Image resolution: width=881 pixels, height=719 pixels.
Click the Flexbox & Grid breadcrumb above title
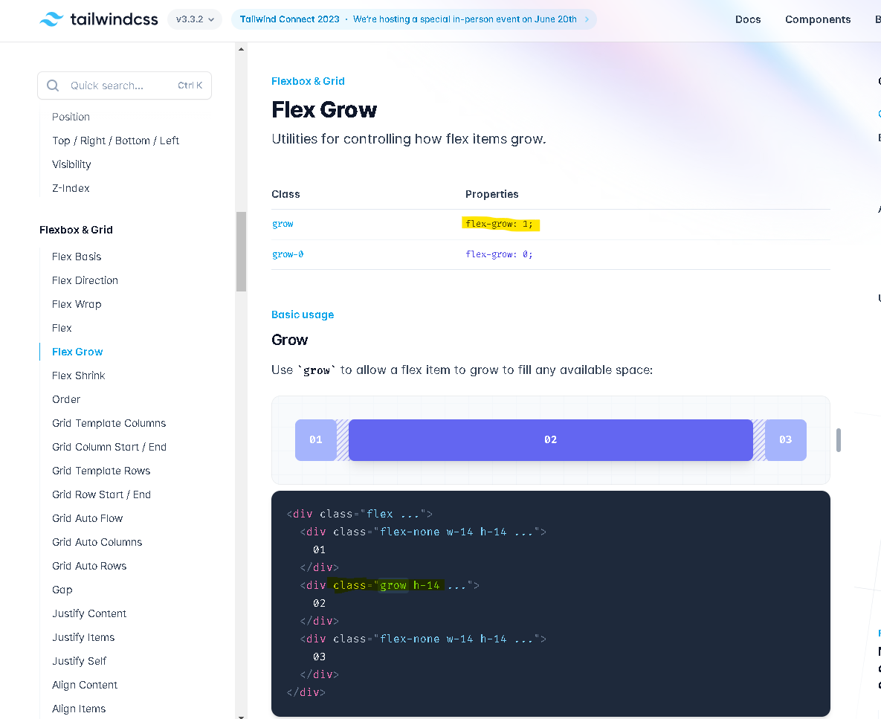point(308,81)
